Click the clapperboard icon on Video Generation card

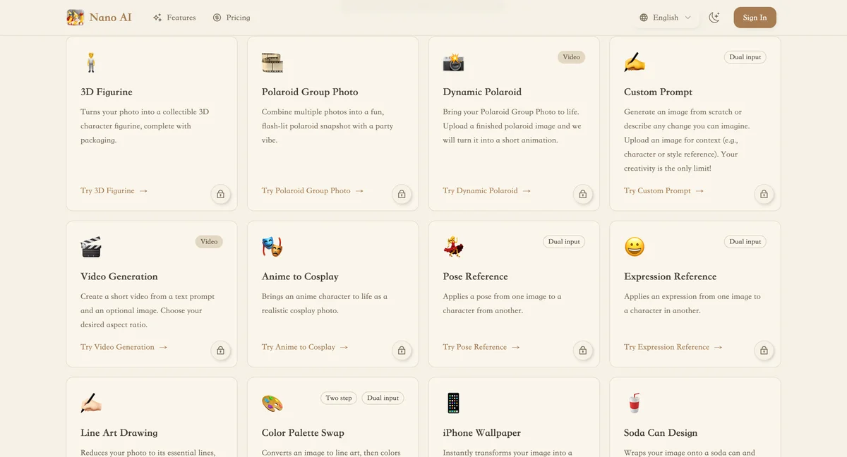click(91, 247)
